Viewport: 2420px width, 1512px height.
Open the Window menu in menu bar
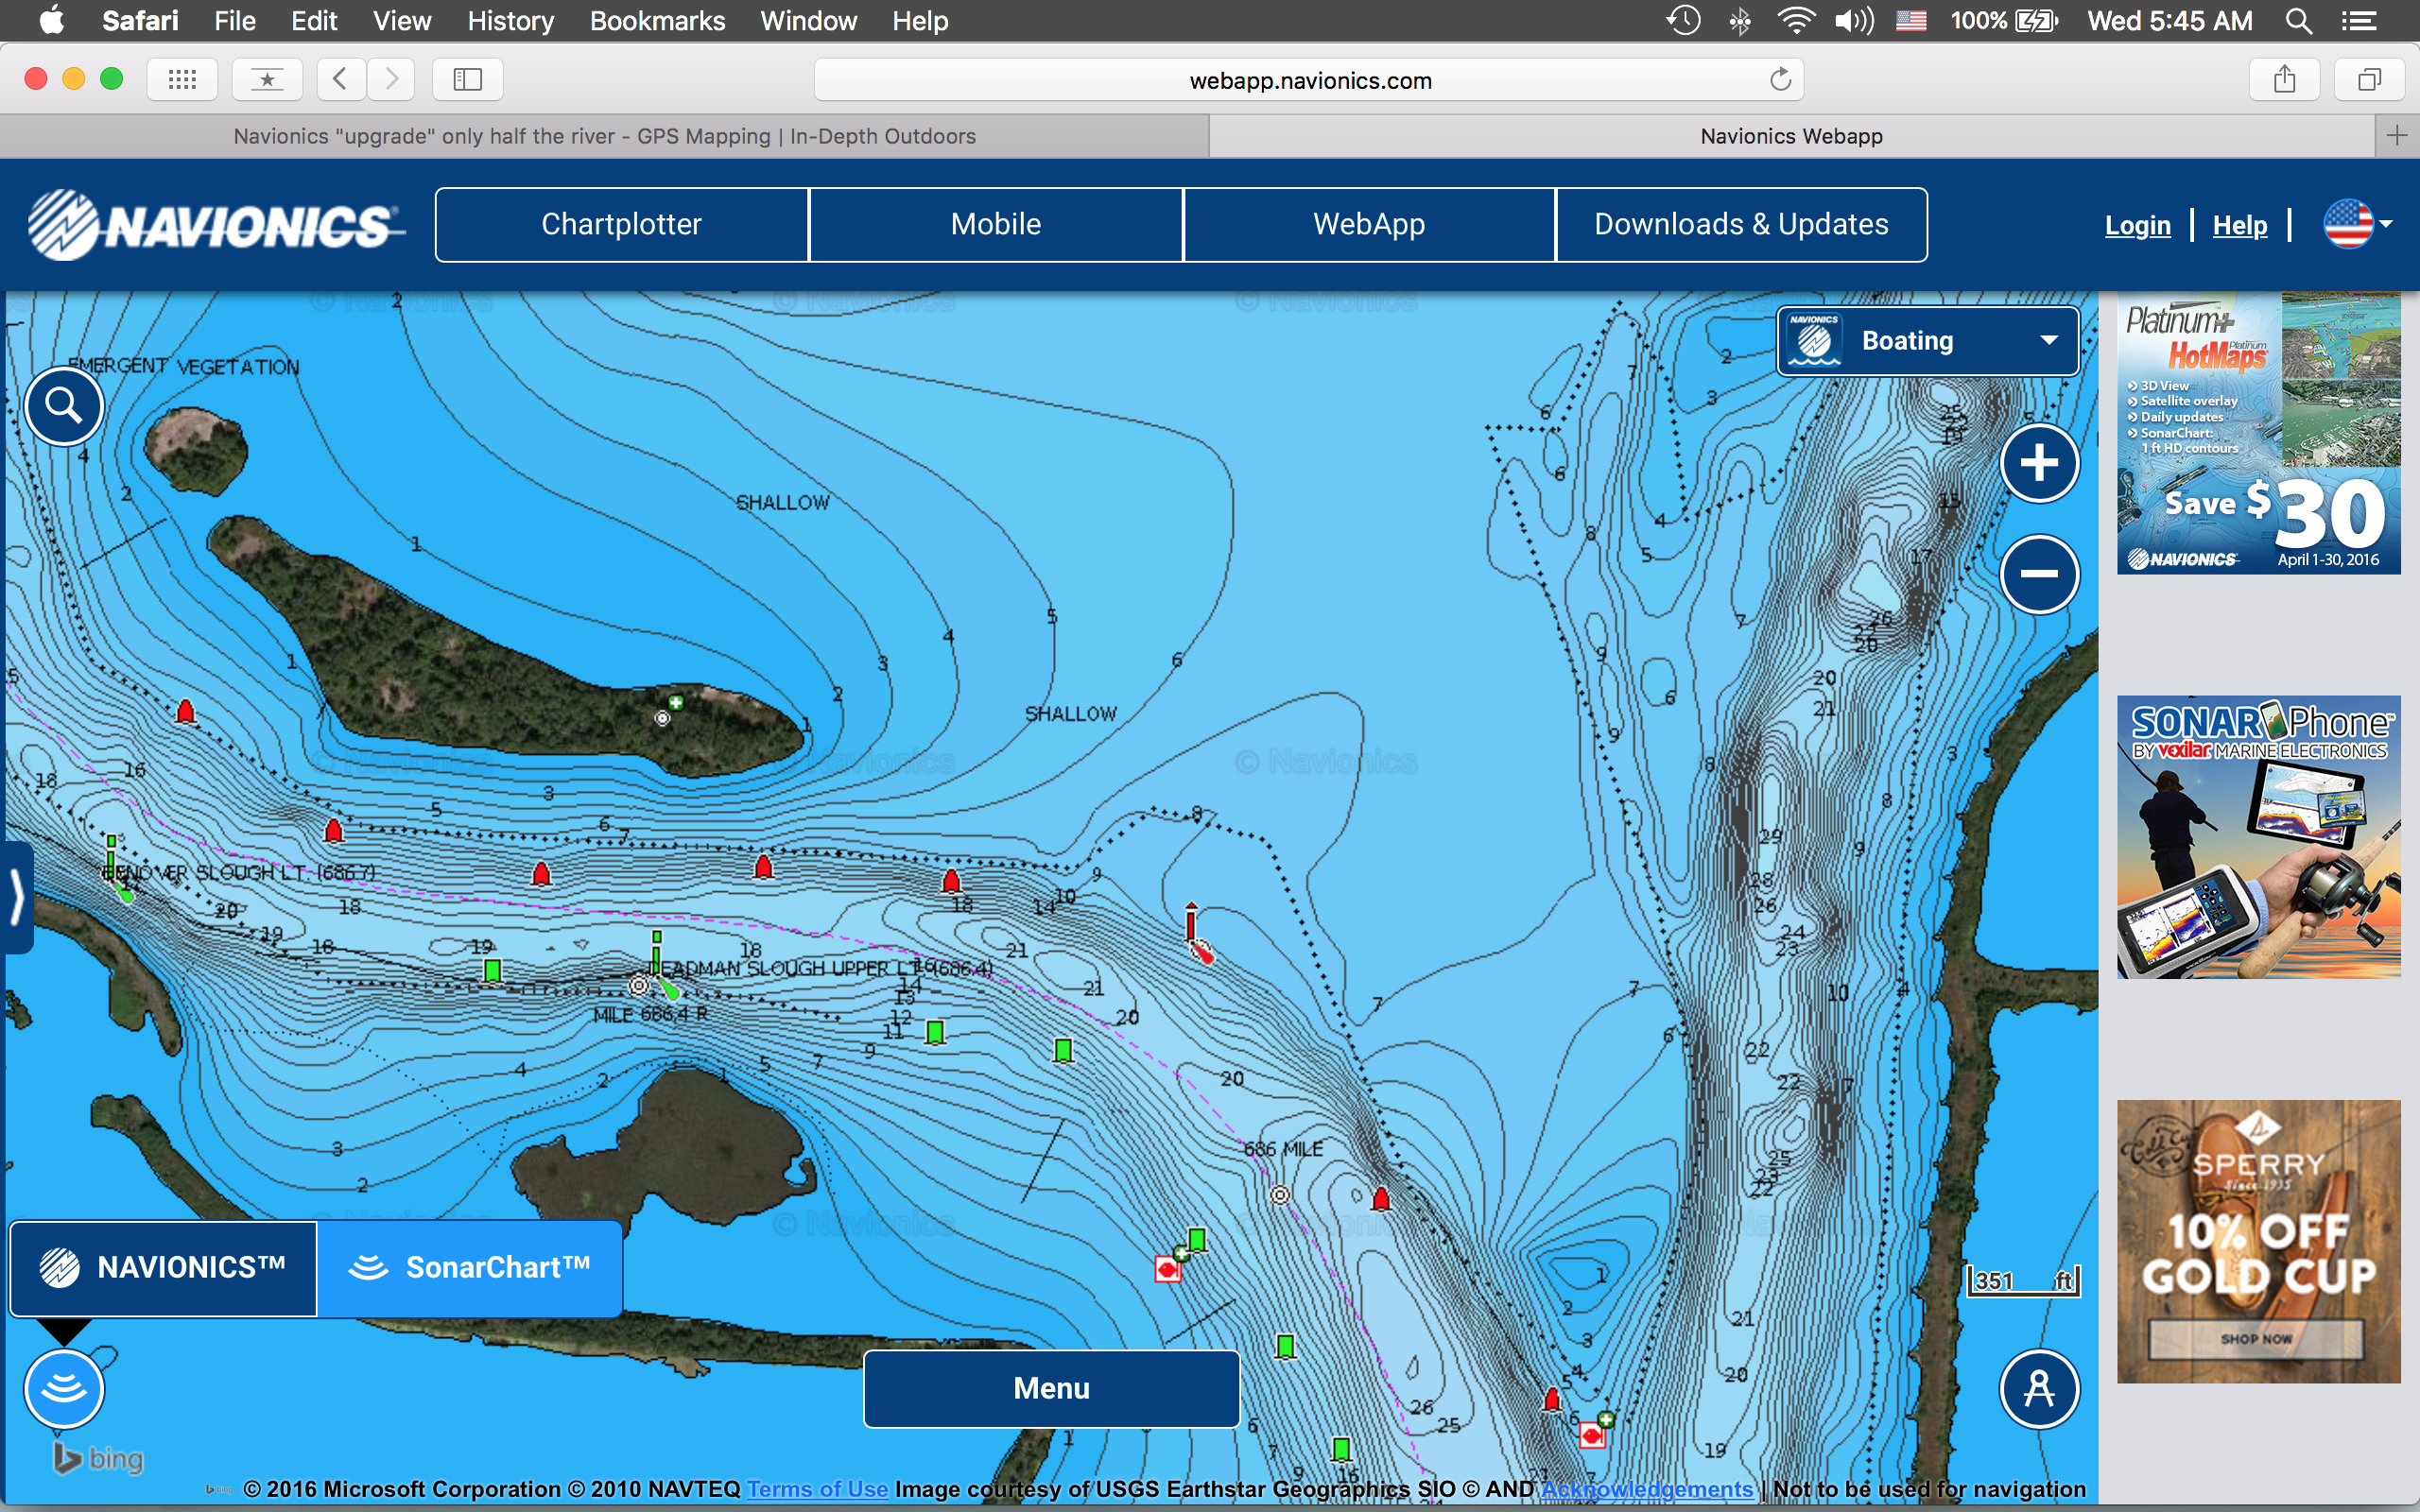point(808,21)
